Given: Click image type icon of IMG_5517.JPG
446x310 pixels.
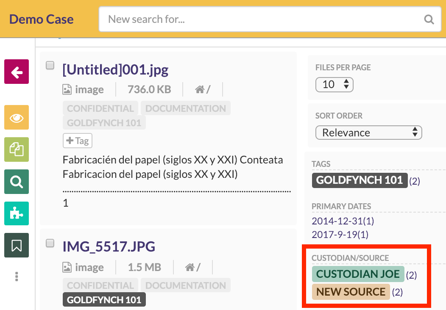Looking at the screenshot, I should pos(67,267).
